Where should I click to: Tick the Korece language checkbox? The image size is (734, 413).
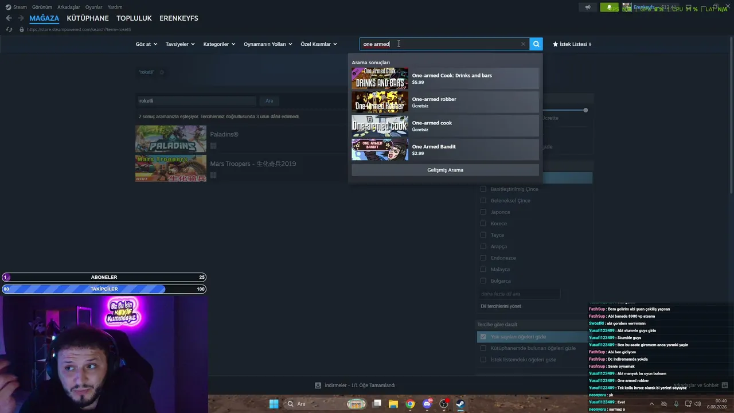[x=483, y=224]
